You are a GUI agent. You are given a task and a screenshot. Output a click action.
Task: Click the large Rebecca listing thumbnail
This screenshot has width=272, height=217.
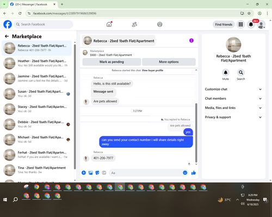(x=233, y=44)
